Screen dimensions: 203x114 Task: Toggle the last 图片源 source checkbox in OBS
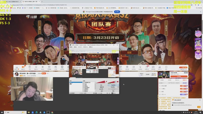point(84,91)
